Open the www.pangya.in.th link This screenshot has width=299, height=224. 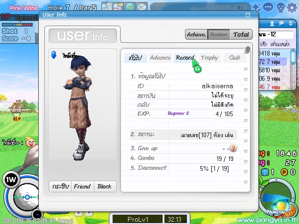(x=268, y=221)
